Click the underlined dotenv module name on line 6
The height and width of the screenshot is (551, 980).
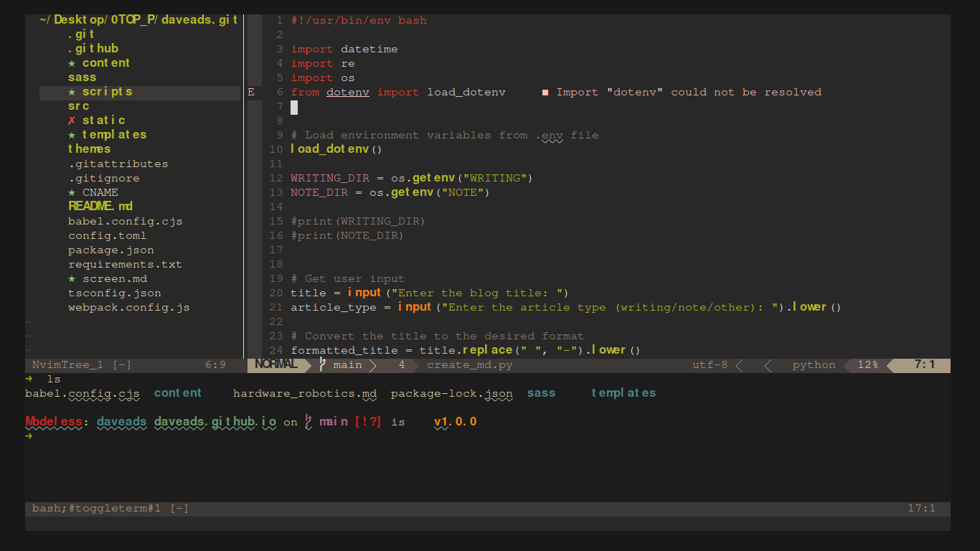(348, 92)
